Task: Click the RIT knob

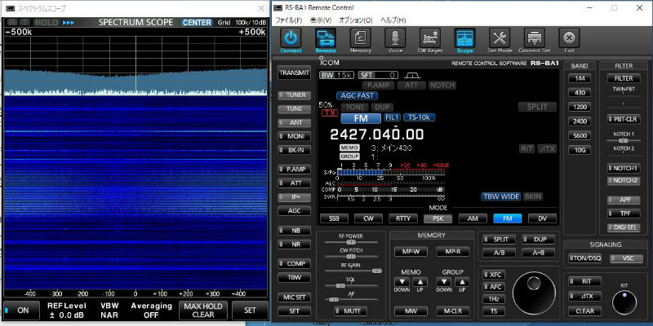Action: [x=624, y=302]
